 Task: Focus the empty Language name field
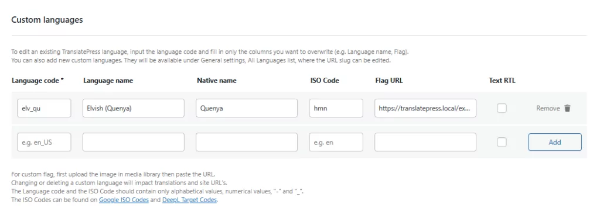pos(133,142)
